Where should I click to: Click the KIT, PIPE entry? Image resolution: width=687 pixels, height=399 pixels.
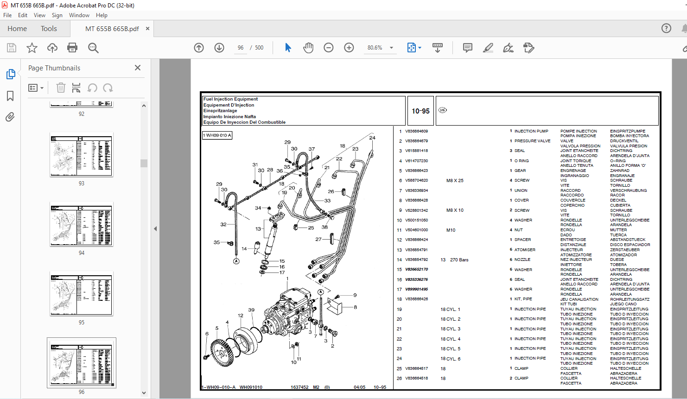coord(523,299)
